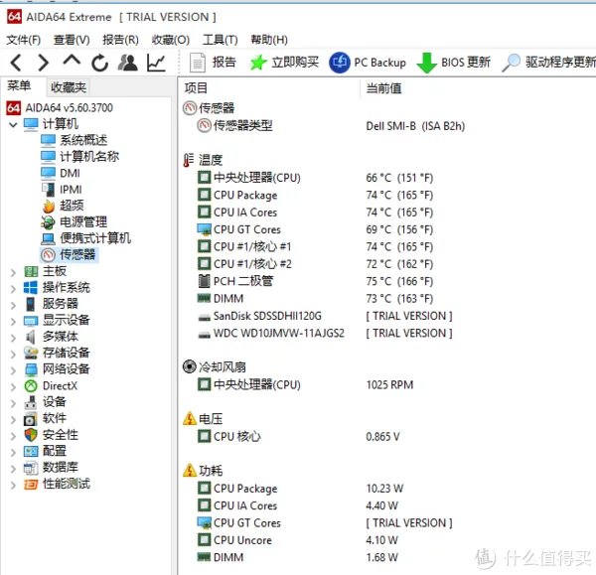Image resolution: width=596 pixels, height=575 pixels.
Task: Expand the 网络设备 tree node
Action: click(13, 370)
